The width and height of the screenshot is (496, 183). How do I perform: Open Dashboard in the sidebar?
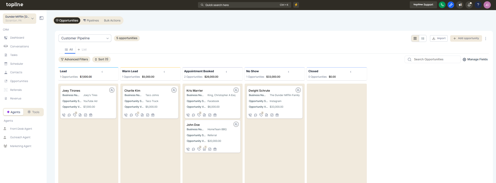pos(17,38)
